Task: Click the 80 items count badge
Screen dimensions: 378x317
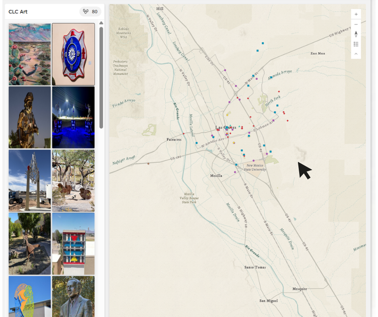Action: (x=90, y=12)
